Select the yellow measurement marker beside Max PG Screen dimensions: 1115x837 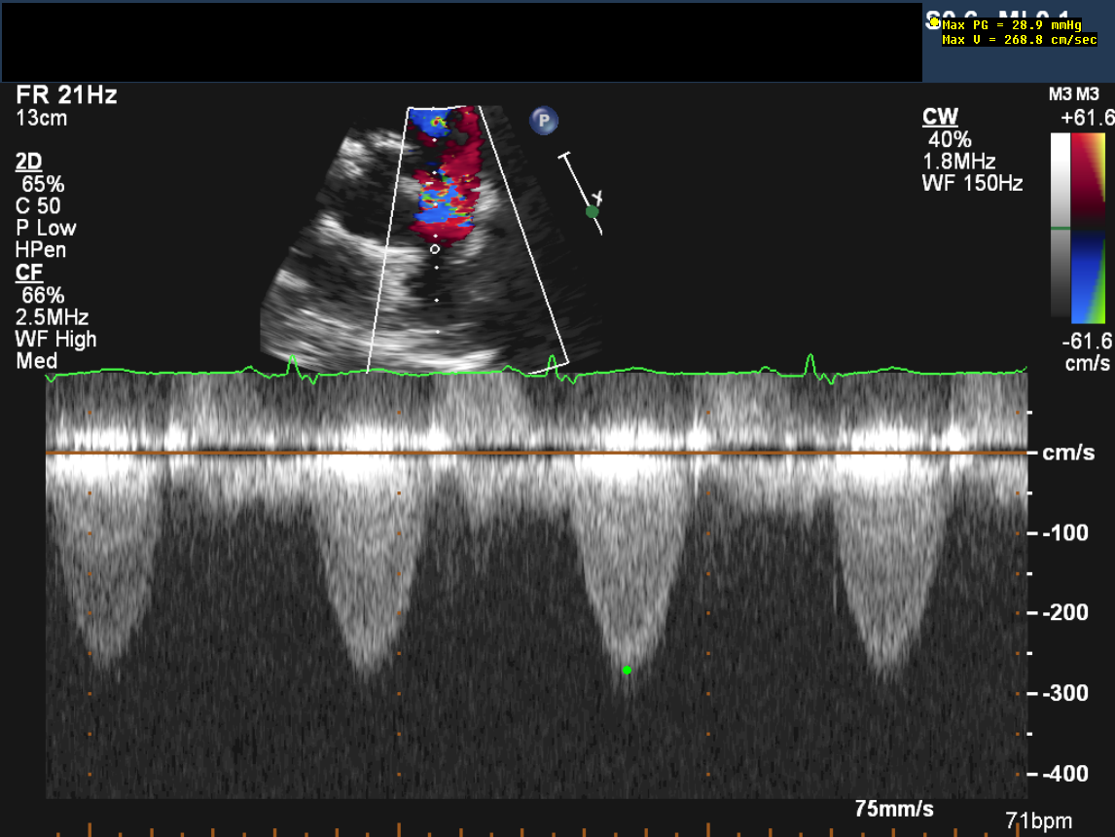tap(934, 22)
